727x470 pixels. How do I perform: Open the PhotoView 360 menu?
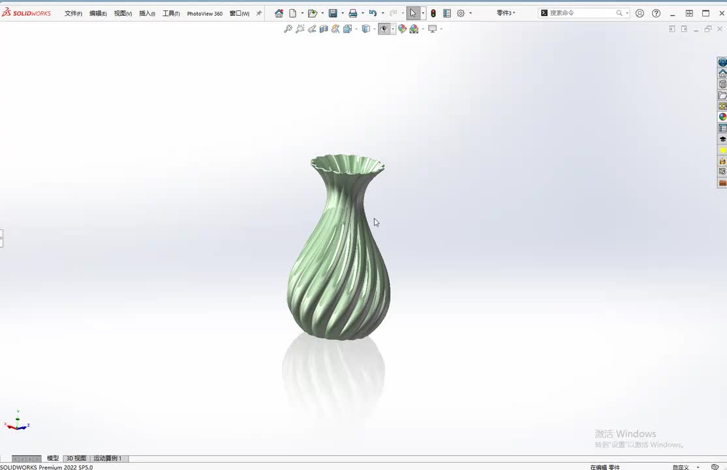pos(204,14)
